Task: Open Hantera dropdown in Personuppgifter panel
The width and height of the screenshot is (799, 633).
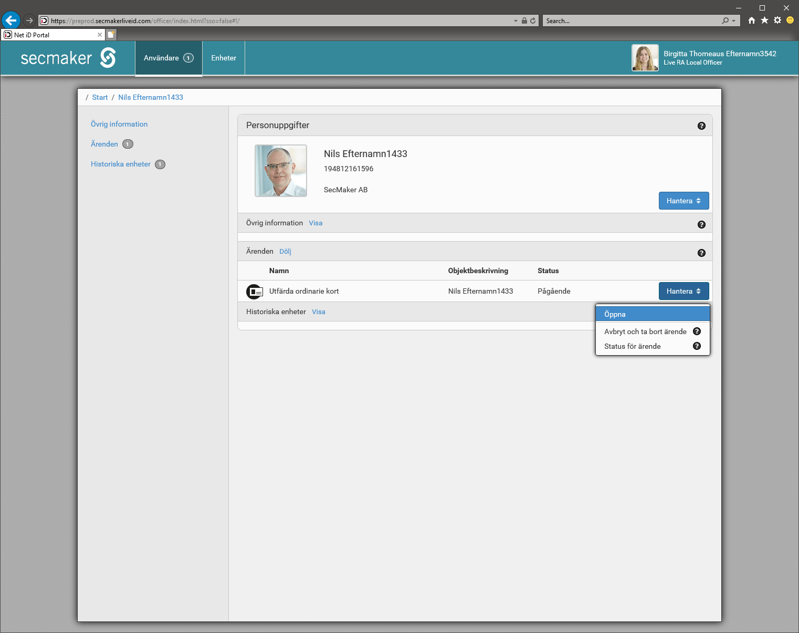Action: pos(684,201)
